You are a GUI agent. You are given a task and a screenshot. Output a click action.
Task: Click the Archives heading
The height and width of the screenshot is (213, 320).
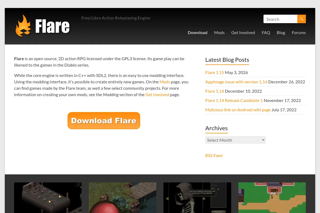217,128
